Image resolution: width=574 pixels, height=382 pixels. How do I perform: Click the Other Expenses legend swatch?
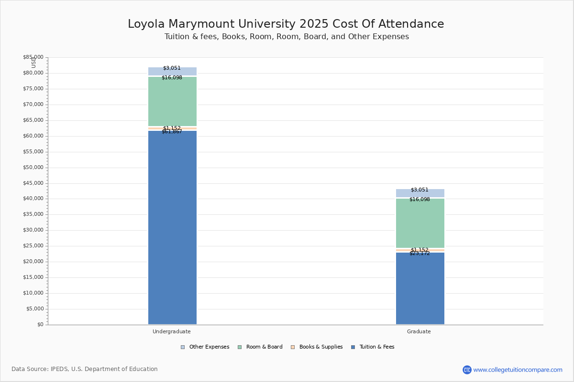(x=183, y=347)
